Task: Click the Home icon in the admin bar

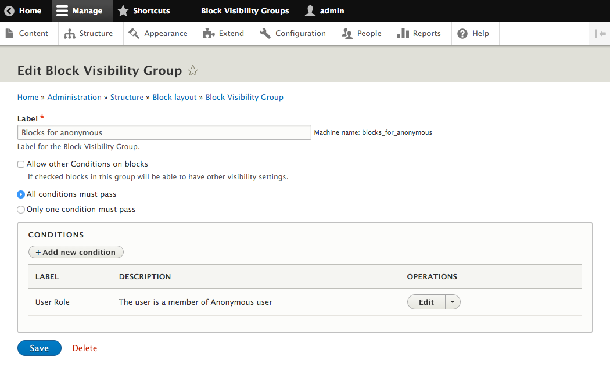Action: (x=9, y=10)
